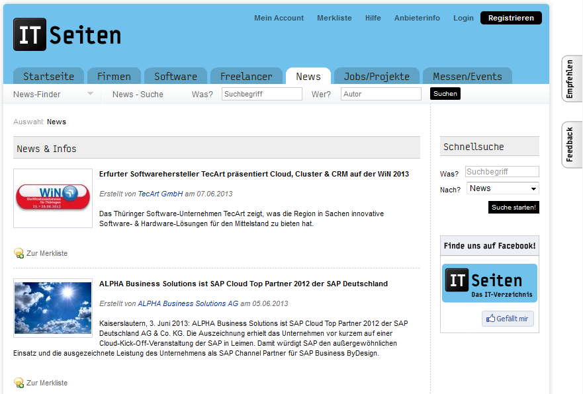Open the WiN 2013 article thumbnail
Screen dimensions: 583x394
click(x=53, y=198)
